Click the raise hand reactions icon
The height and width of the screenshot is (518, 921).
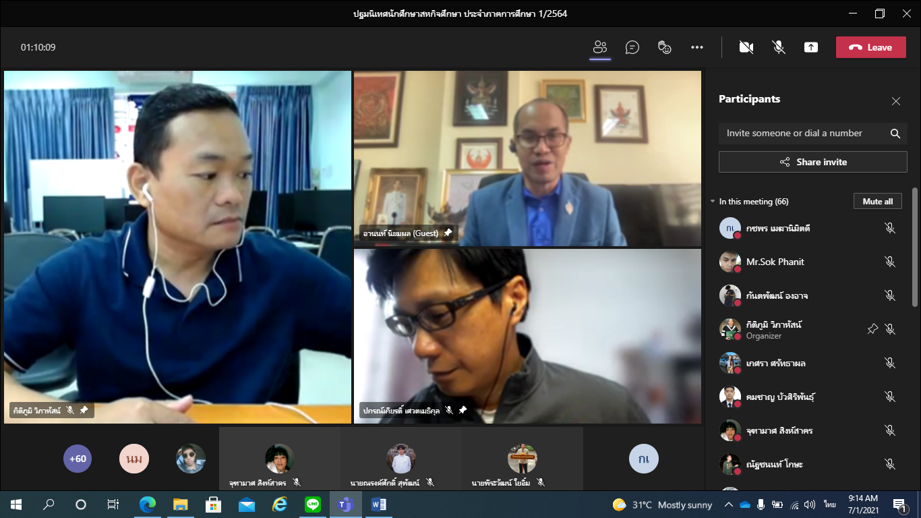pyautogui.click(x=665, y=47)
